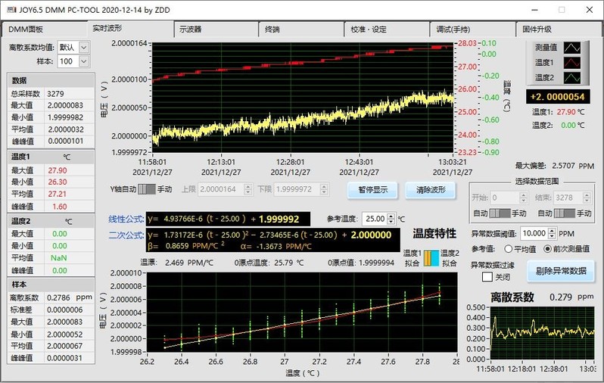Enable the 异常数据过滤 checkbox
The width and height of the screenshot is (604, 383).
[x=487, y=276]
